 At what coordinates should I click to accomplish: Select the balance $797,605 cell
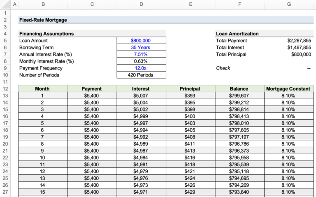click(239, 130)
